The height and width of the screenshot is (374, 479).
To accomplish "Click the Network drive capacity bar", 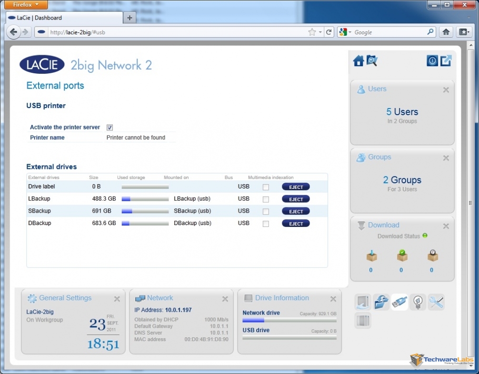I will (x=289, y=320).
